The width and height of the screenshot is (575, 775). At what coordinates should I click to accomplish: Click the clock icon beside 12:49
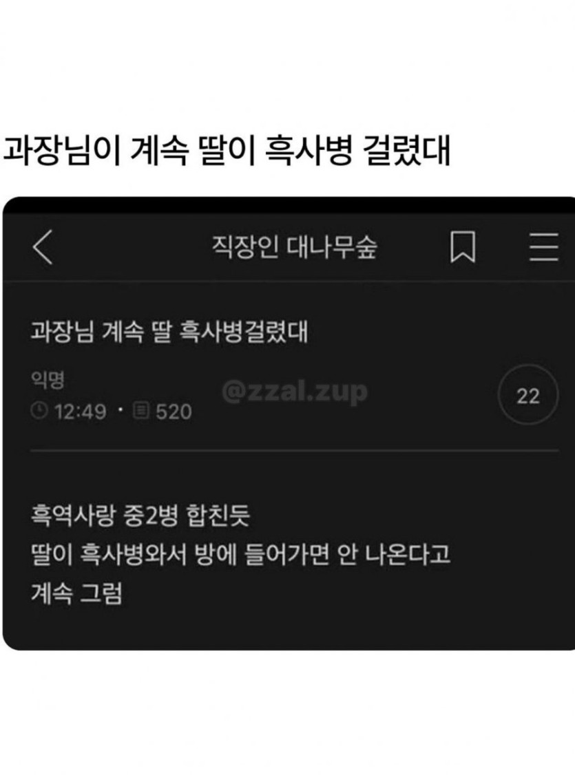pyautogui.click(x=39, y=410)
